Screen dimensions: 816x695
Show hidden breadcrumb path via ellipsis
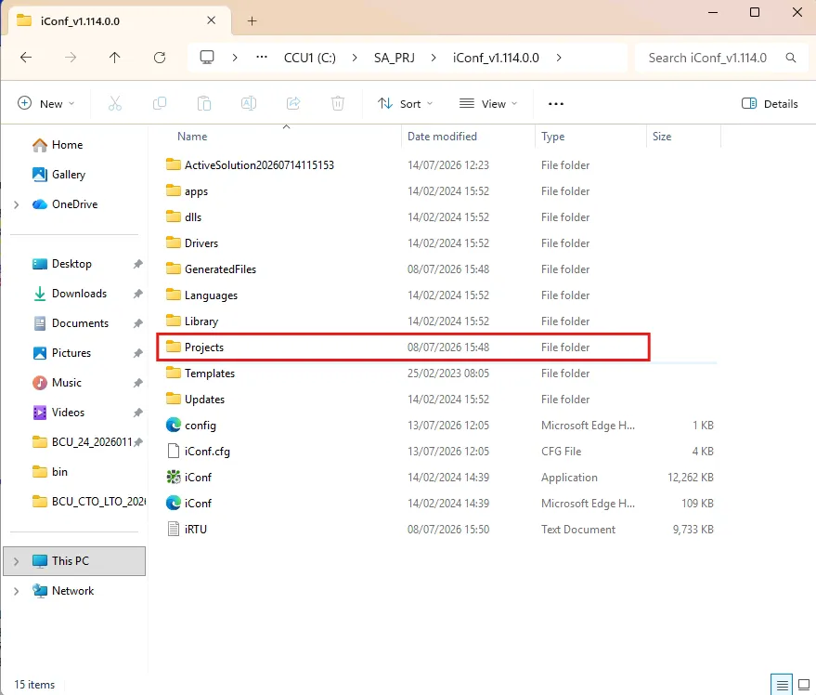[262, 58]
